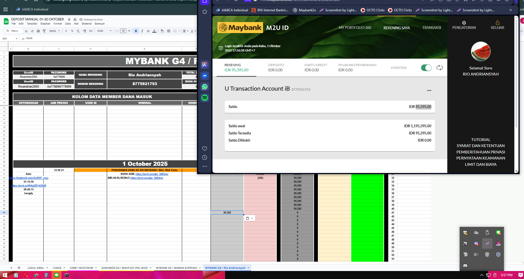Open prnt.sc link next to BIAYA ADM
Image resolution: width=524 pixels, height=279 pixels.
pyautogui.click(x=152, y=174)
